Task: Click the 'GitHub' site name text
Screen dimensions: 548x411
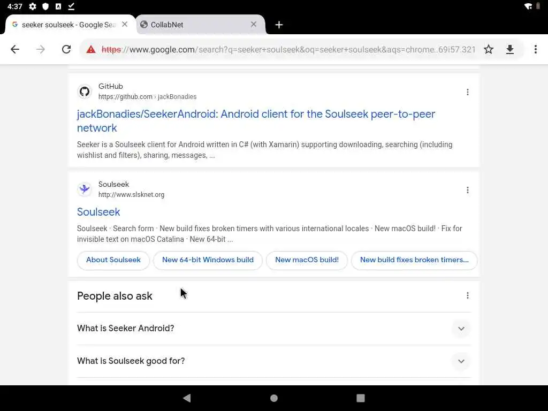Action: 110,86
